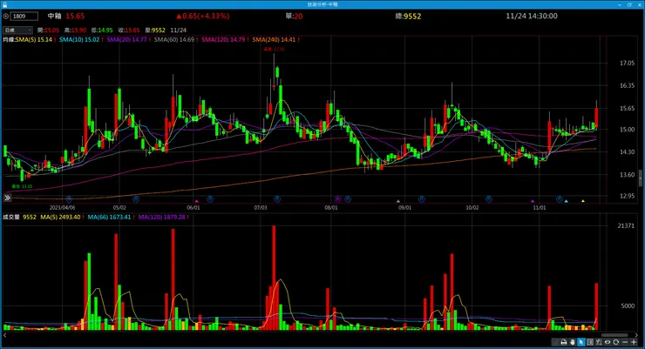Click the lock icon in title bar
Image resolution: width=645 pixels, height=349 pixels.
tap(5, 4)
